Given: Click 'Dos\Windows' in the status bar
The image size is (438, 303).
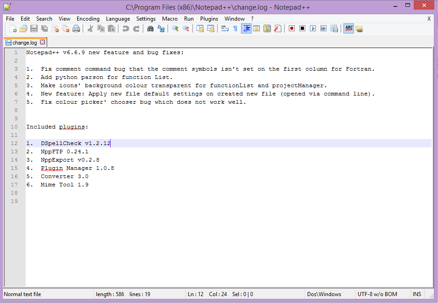Looking at the screenshot, I should [x=324, y=294].
